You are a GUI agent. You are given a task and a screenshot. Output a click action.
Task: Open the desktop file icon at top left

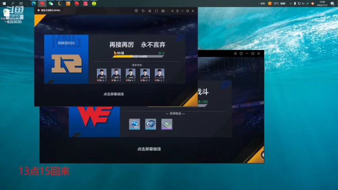5,14
